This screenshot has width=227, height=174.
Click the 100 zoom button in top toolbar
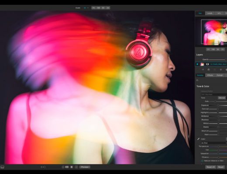pyautogui.click(x=98, y=8)
